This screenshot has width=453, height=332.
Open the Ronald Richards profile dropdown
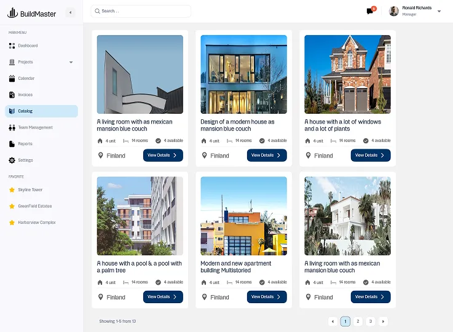pyautogui.click(x=439, y=11)
